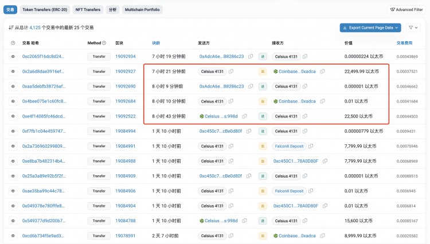Click Transfer method badge in block 19092690 row

99,86
